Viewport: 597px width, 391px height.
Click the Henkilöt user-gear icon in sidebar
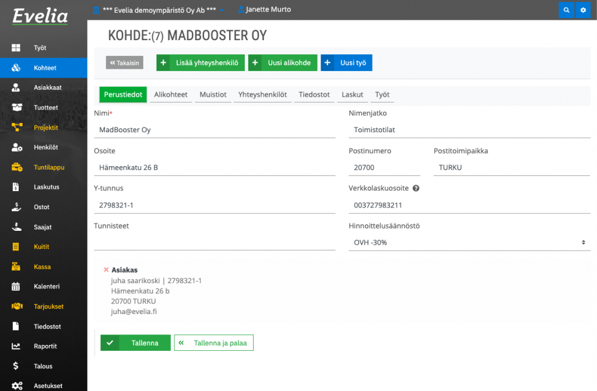coord(17,147)
